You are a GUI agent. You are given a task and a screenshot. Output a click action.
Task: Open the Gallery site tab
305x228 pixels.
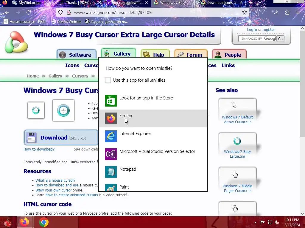pyautogui.click(x=119, y=53)
